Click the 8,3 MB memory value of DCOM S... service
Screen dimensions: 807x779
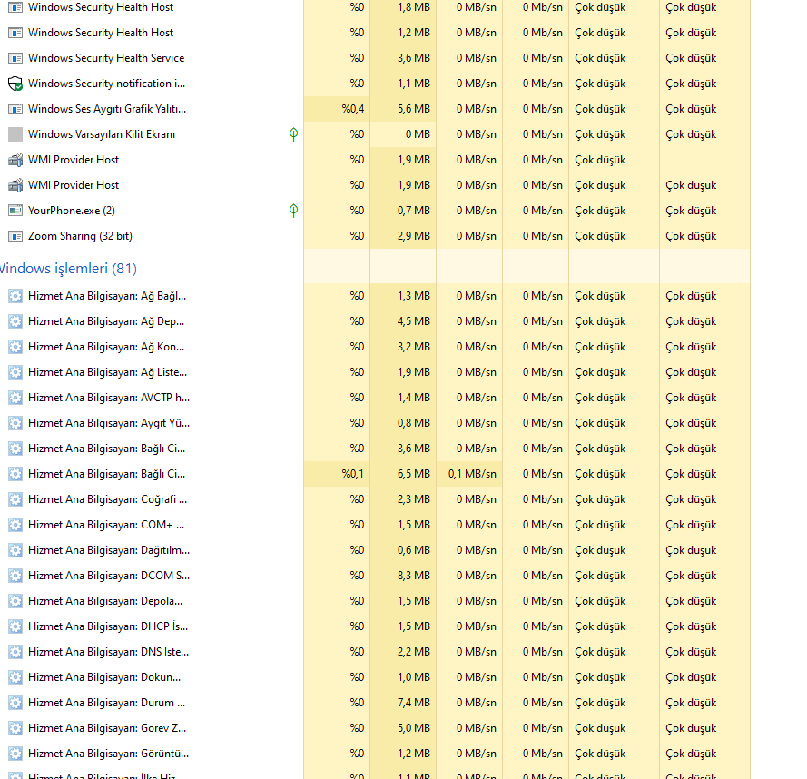tap(414, 576)
